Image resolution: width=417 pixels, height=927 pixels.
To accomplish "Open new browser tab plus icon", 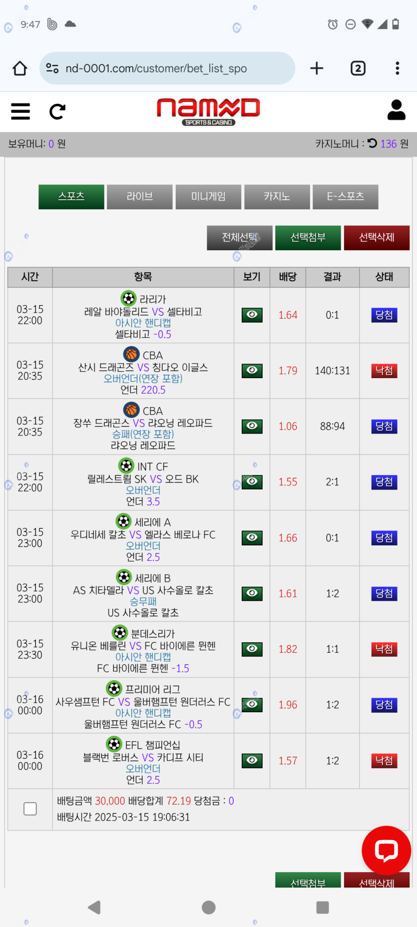I will 317,68.
